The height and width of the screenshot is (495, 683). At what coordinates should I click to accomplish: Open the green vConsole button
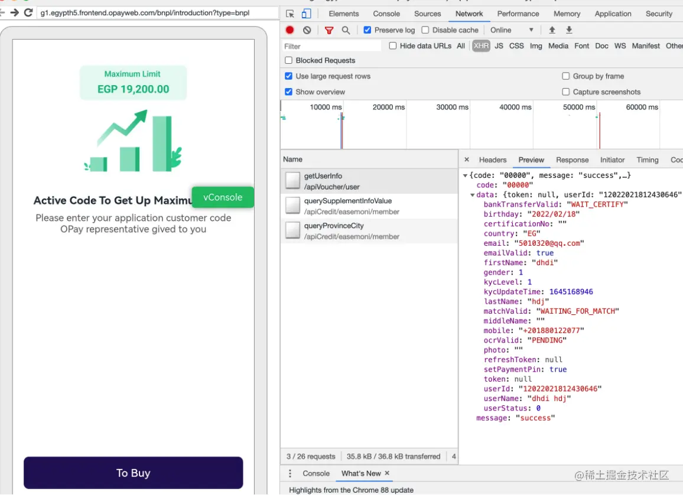click(x=223, y=197)
